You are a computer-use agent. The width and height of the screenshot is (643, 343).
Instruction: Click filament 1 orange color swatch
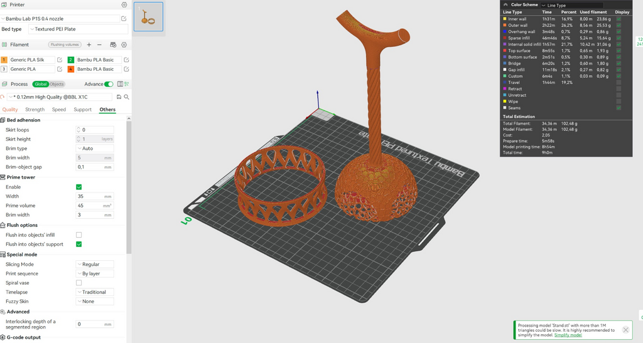(4, 60)
